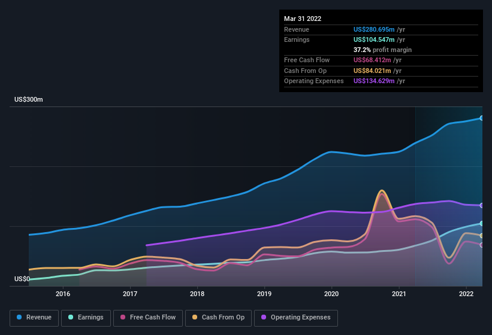
Task: Click the 37.2% profit margin text
Action: click(x=382, y=50)
